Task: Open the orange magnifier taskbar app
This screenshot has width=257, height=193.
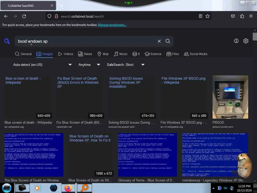Action: pyautogui.click(x=85, y=188)
